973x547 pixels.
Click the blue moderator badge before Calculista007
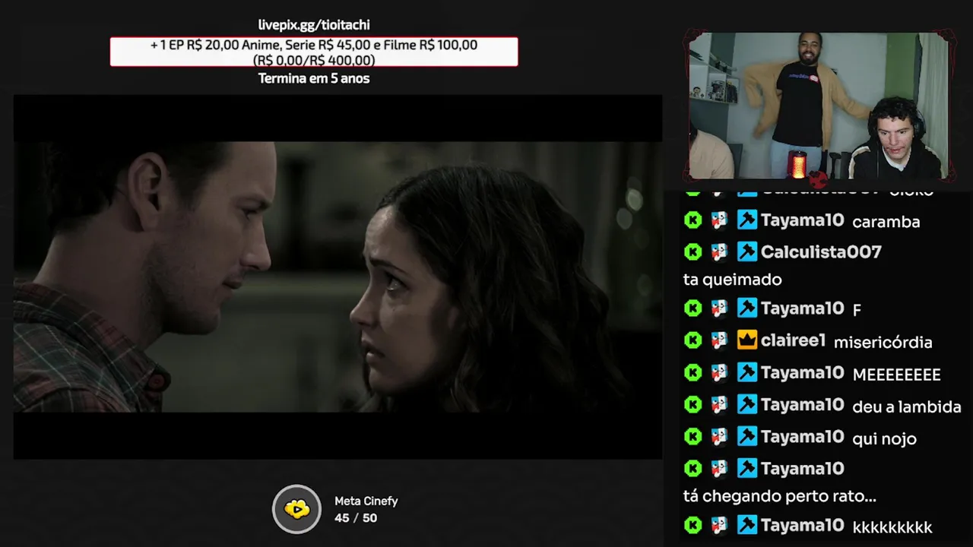pos(747,251)
